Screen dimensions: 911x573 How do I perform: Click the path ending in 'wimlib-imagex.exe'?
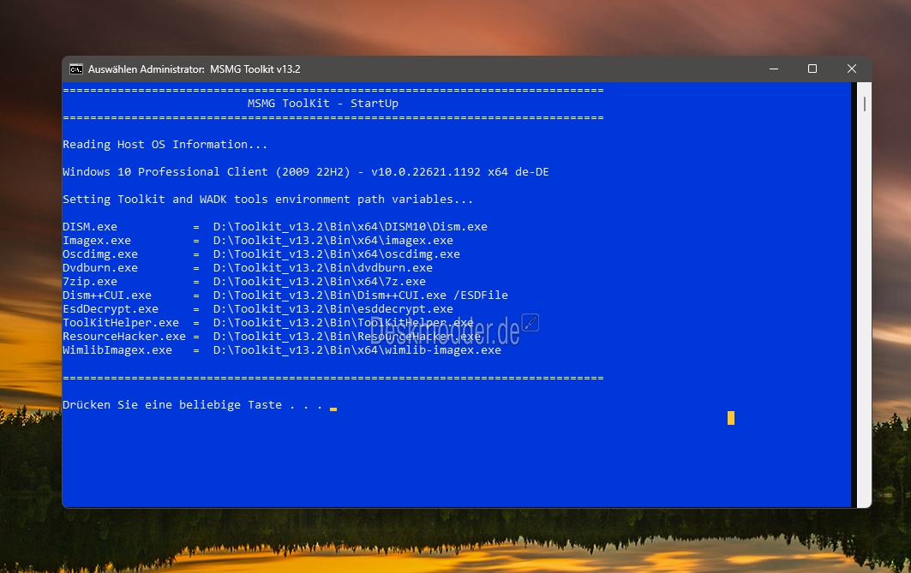click(x=357, y=350)
